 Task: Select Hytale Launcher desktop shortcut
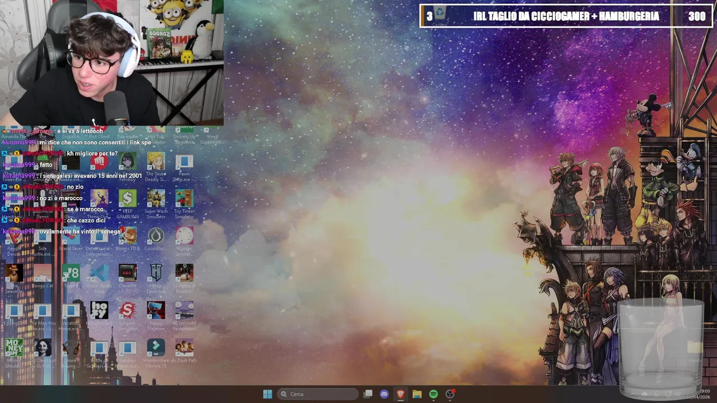[156, 279]
